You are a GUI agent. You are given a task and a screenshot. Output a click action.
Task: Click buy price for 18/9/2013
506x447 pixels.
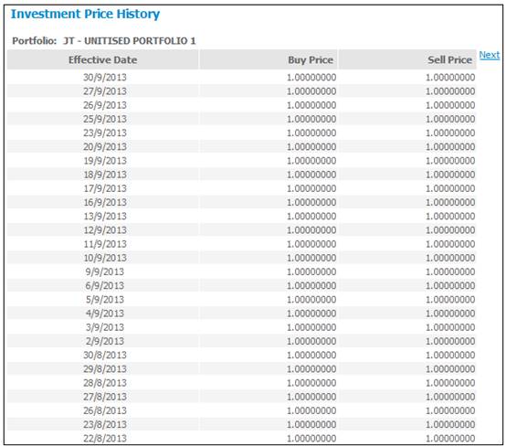click(311, 175)
